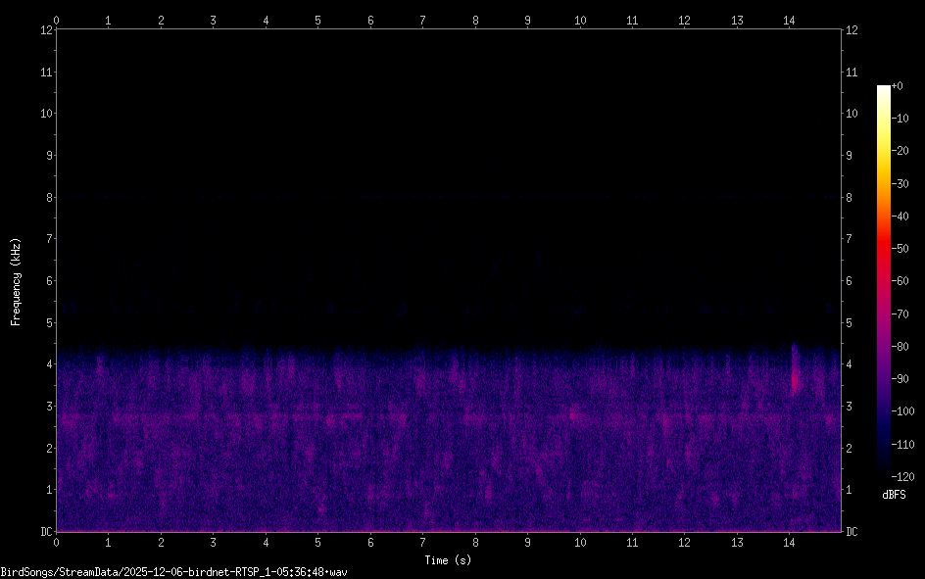Click the 7 second mark on bottom axis
Image resolution: width=925 pixels, height=579 pixels.
point(422,541)
